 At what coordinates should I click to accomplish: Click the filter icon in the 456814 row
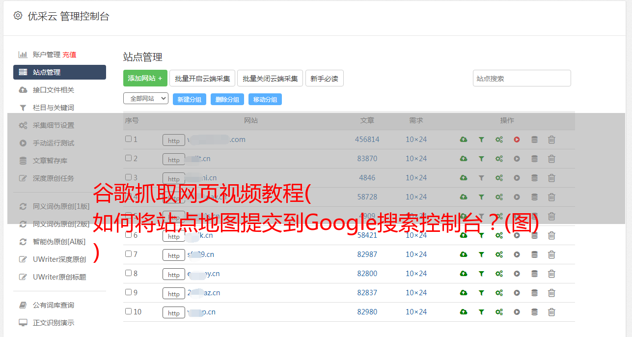point(481,140)
